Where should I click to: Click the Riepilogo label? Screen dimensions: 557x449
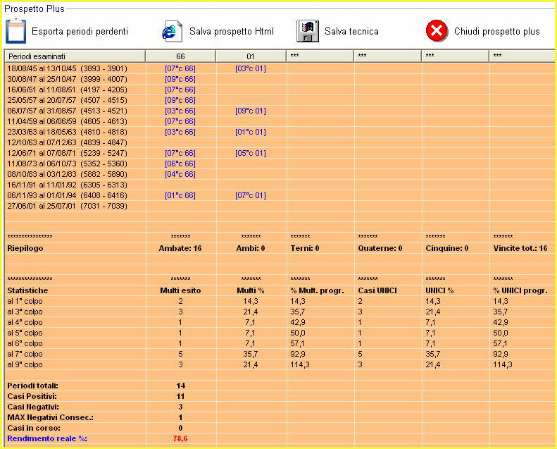click(x=25, y=249)
